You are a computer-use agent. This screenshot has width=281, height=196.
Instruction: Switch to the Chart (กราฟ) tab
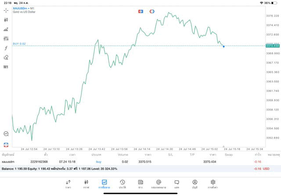click(x=86, y=184)
